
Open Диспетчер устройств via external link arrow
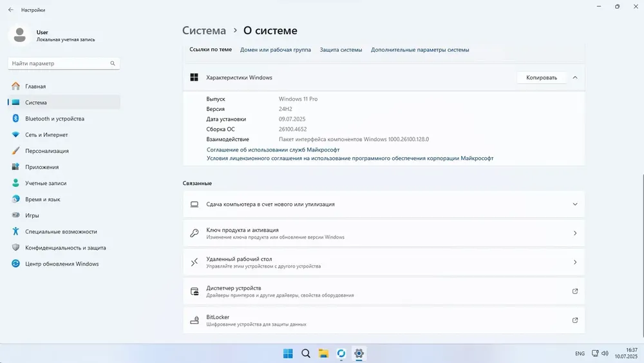coord(575,291)
